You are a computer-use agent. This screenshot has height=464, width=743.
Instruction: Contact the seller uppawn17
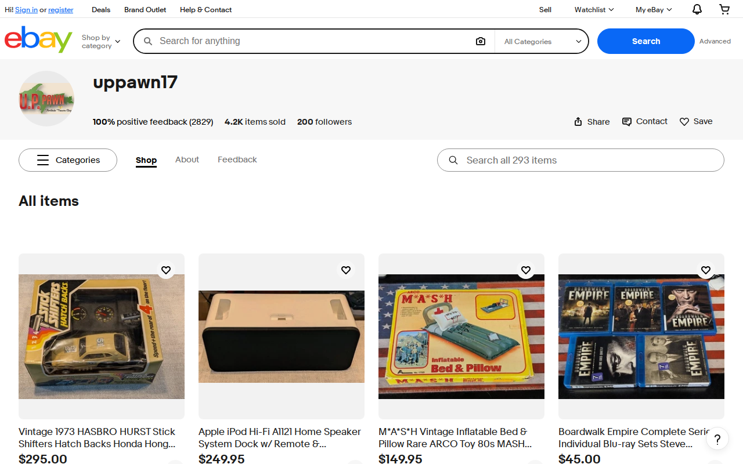[645, 121]
